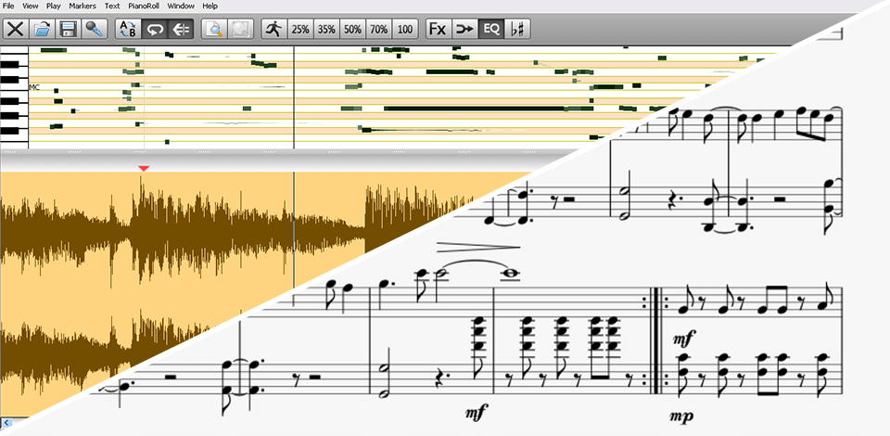Open the Window menu
Image resolution: width=890 pixels, height=436 pixels.
[181, 6]
